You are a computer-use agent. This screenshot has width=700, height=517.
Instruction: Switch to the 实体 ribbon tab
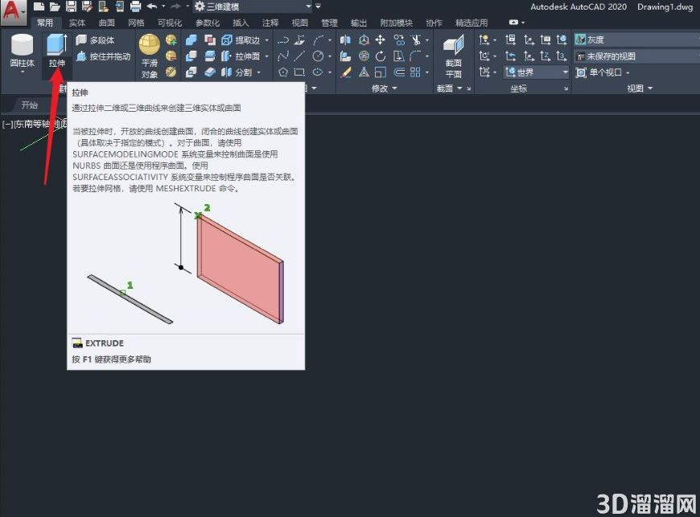click(77, 23)
